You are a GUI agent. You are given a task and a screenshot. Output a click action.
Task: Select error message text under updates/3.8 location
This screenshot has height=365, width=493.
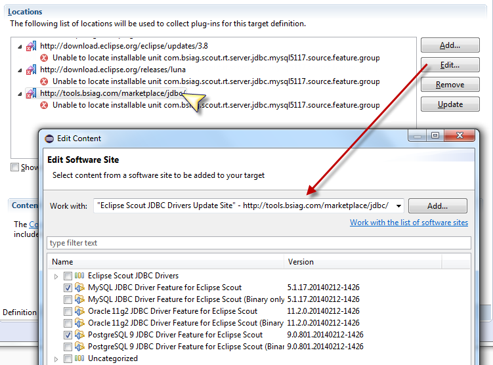click(x=216, y=58)
